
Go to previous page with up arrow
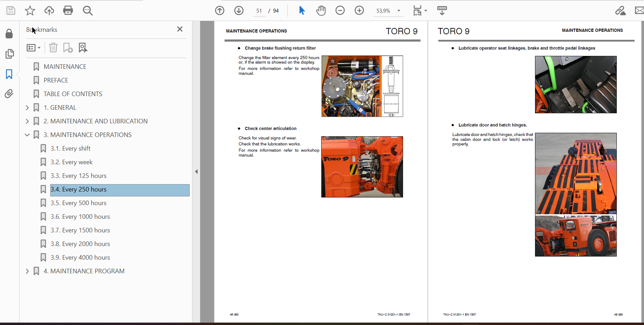[220, 10]
